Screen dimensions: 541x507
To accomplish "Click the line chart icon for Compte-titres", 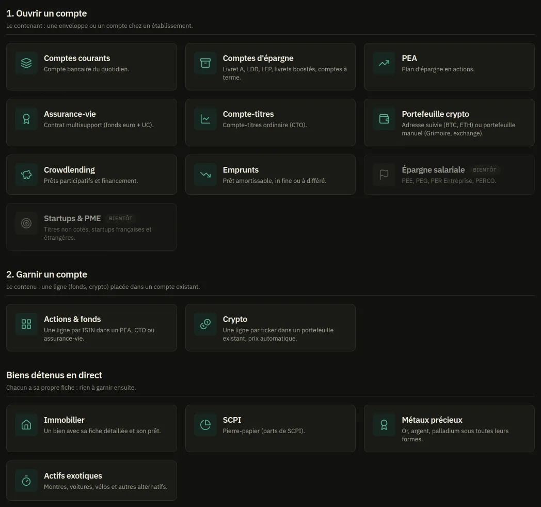I will [x=205, y=119].
